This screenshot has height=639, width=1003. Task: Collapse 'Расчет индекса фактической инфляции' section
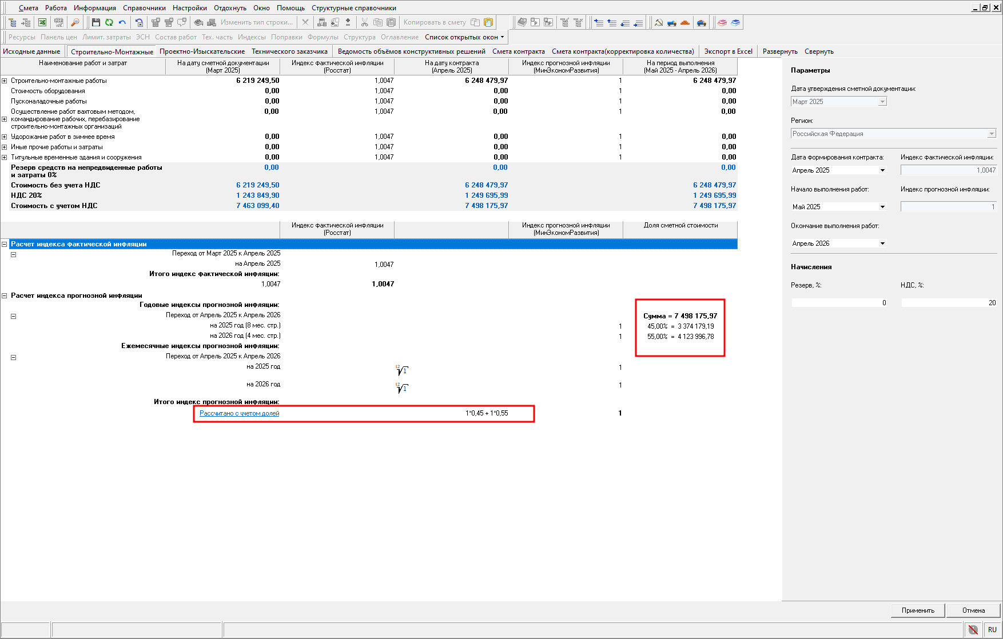click(x=5, y=244)
